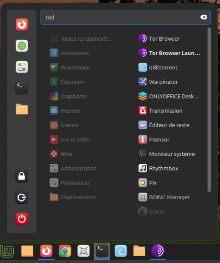The image size is (220, 263).
Task: Open the Bureautique category
Action: pyautogui.click(x=70, y=67)
